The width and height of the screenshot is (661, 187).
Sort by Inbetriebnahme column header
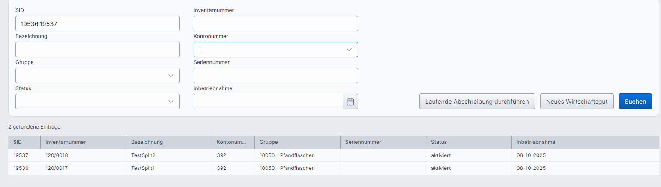(x=536, y=142)
